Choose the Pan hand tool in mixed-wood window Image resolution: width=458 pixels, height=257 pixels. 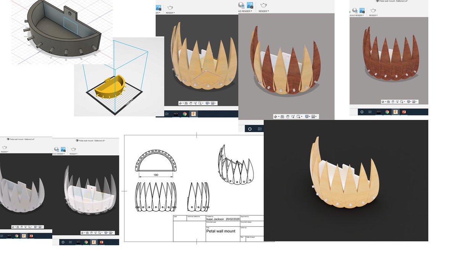(x=288, y=117)
